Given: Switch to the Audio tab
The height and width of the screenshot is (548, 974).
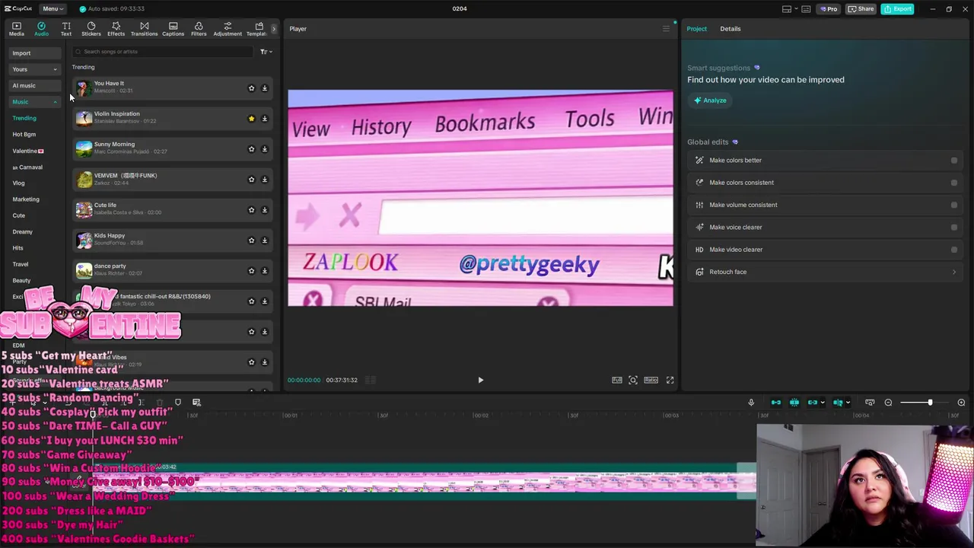Looking at the screenshot, I should [x=41, y=29].
